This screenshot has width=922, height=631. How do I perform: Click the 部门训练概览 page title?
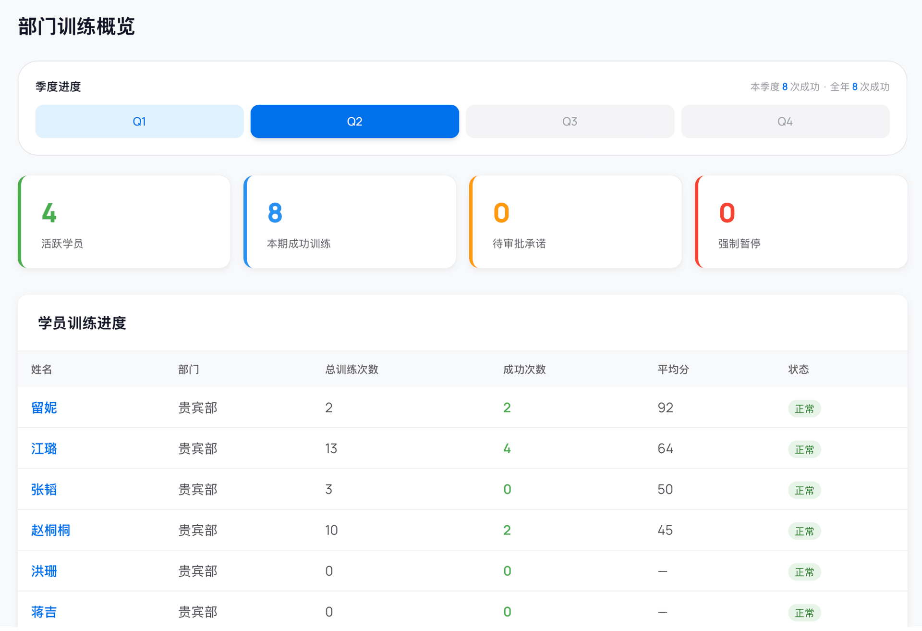tap(77, 26)
